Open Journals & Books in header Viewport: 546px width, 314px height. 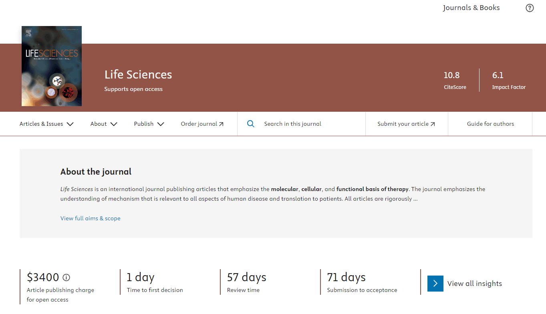point(471,8)
